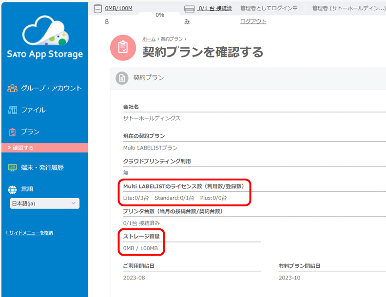Image resolution: width=386 pixels, height=297 pixels.
Task: Select the 確認する submenu item
Action: [x=45, y=148]
